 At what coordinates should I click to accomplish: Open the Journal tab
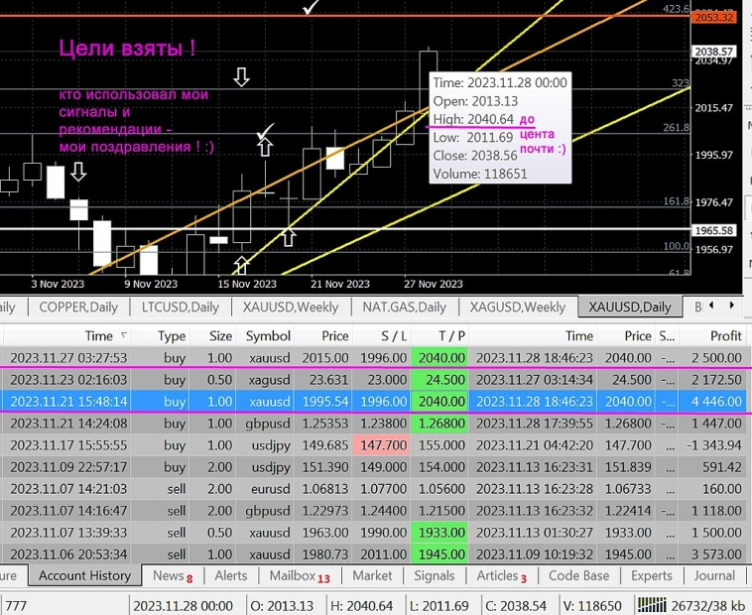[x=714, y=575]
